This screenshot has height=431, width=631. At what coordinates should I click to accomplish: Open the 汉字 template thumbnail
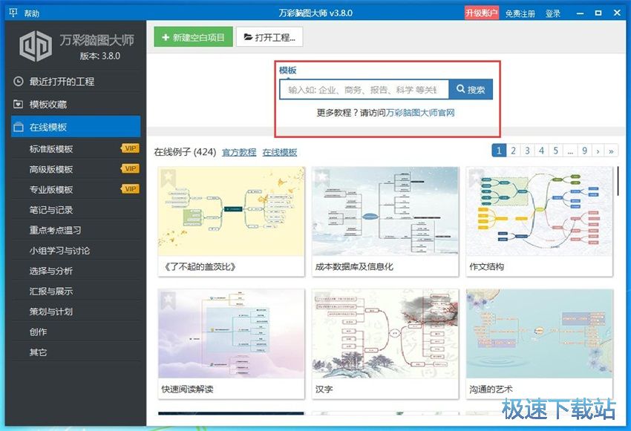385,334
